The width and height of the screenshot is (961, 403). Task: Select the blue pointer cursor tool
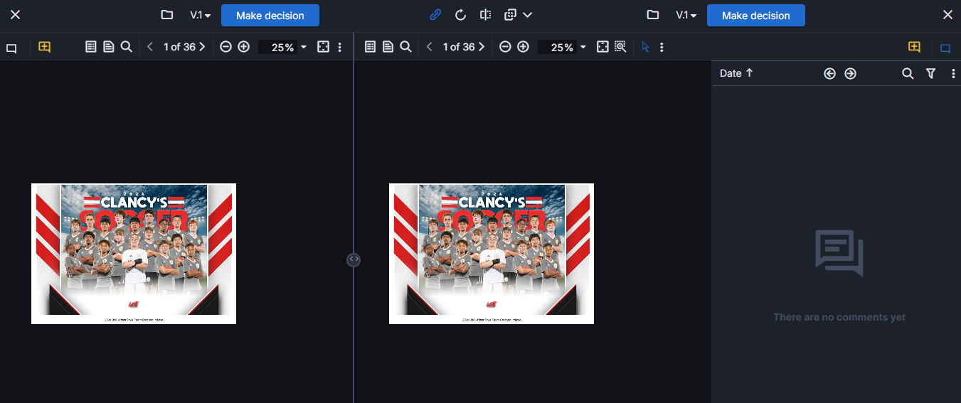click(x=645, y=47)
